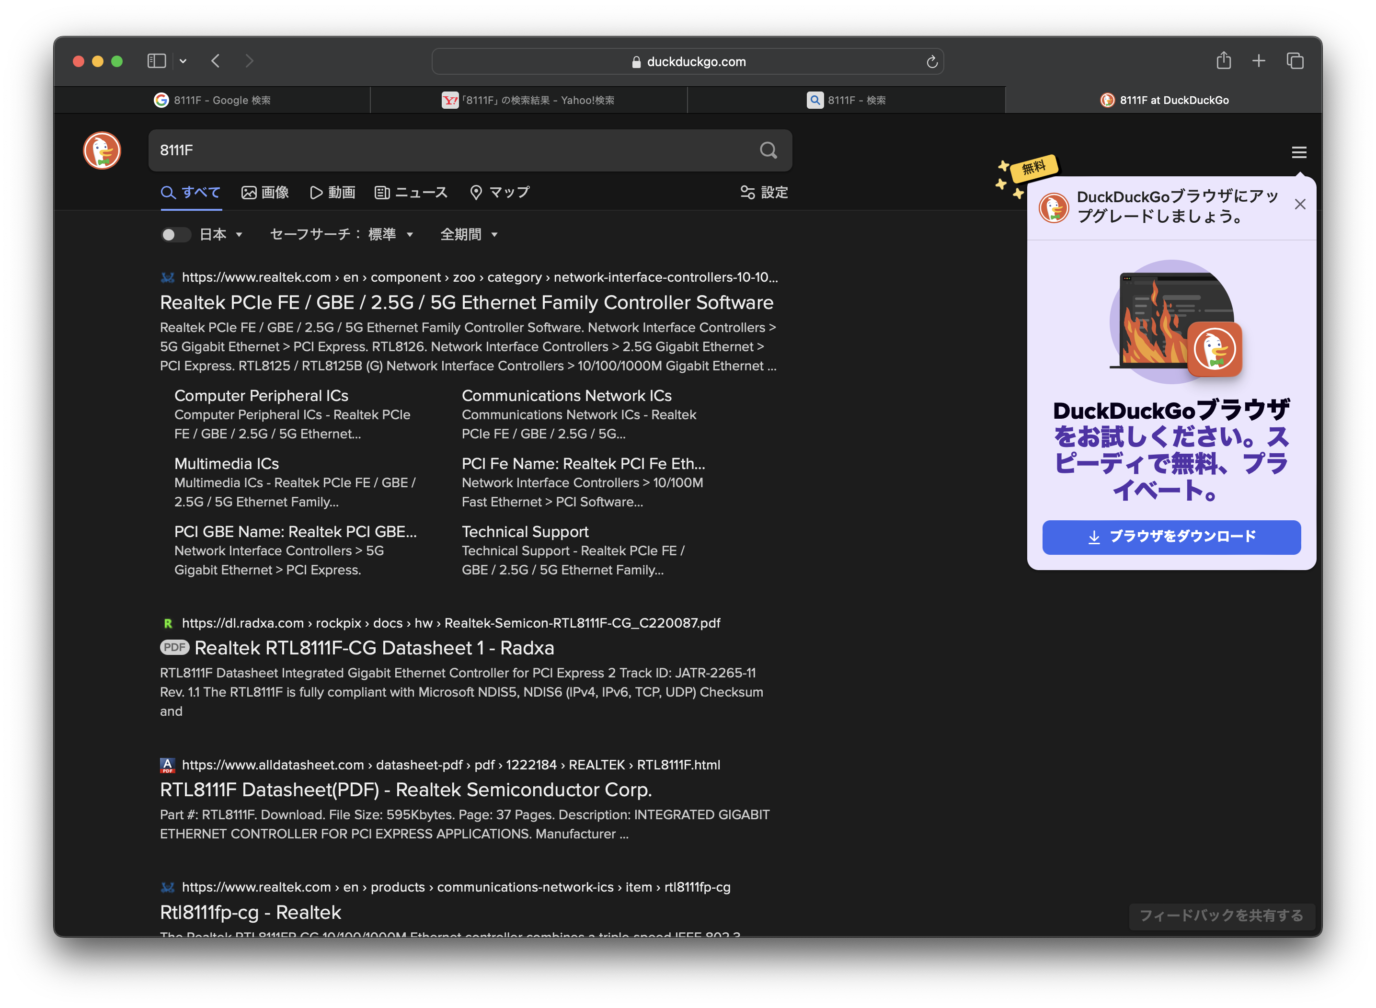Click Safari's sidebar toggle icon

point(156,61)
